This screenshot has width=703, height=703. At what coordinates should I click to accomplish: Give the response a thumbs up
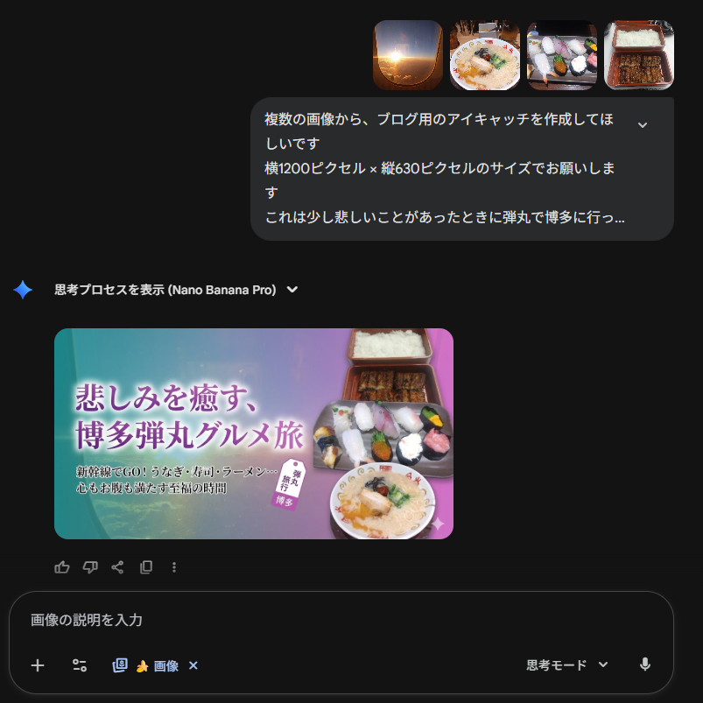click(62, 567)
